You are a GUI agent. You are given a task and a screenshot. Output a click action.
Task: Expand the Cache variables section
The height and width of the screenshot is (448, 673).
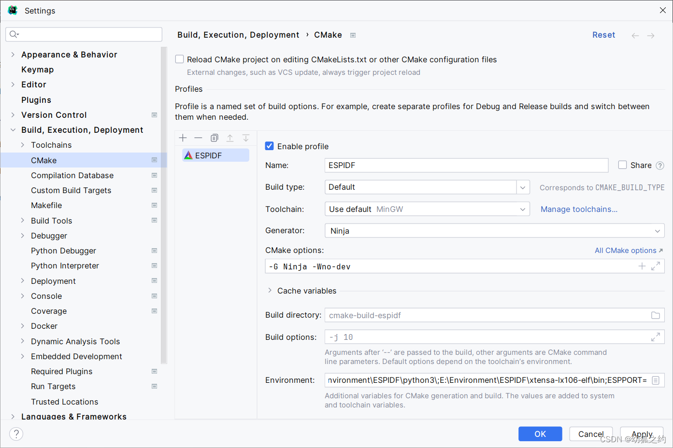coord(270,291)
